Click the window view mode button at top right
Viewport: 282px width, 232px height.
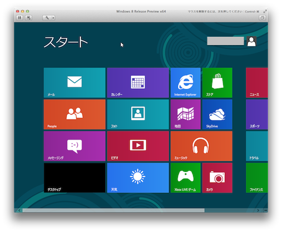pyautogui.click(x=262, y=18)
